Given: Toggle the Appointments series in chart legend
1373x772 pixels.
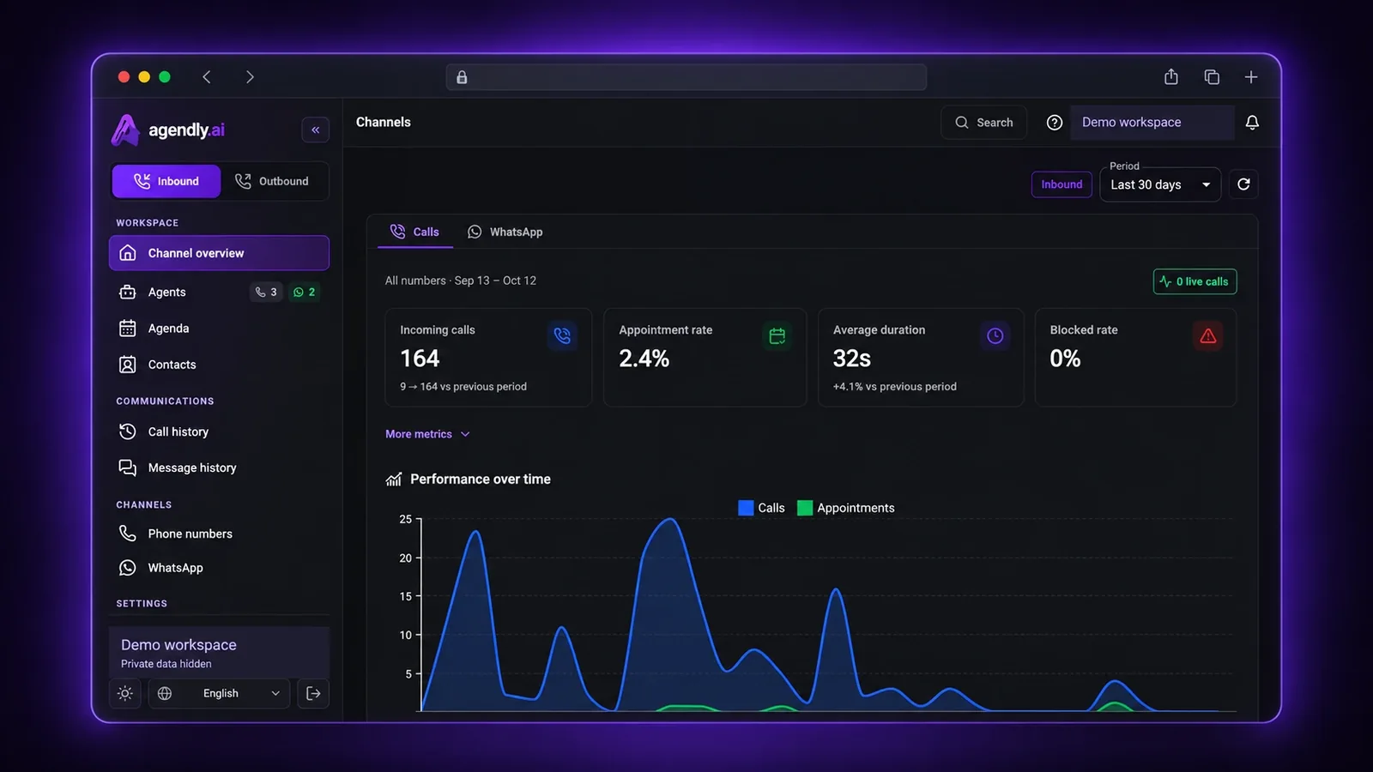Looking at the screenshot, I should pos(846,508).
